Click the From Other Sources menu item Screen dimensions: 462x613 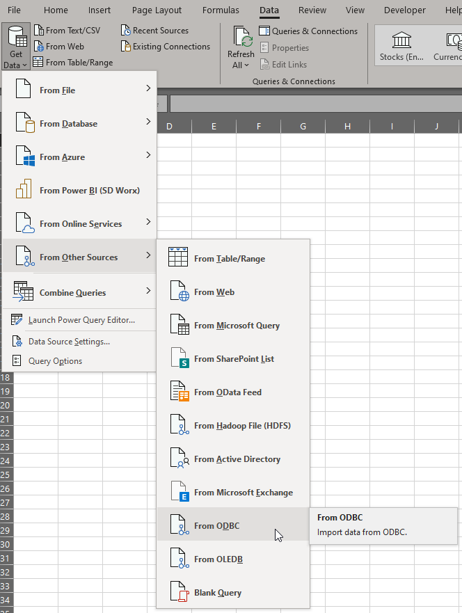click(x=79, y=257)
